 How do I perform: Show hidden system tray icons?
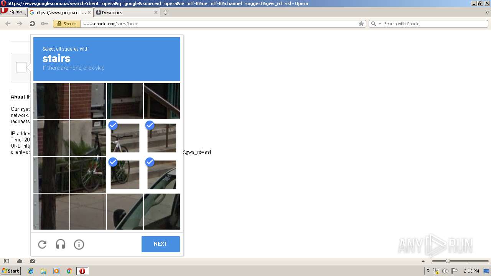point(428,271)
